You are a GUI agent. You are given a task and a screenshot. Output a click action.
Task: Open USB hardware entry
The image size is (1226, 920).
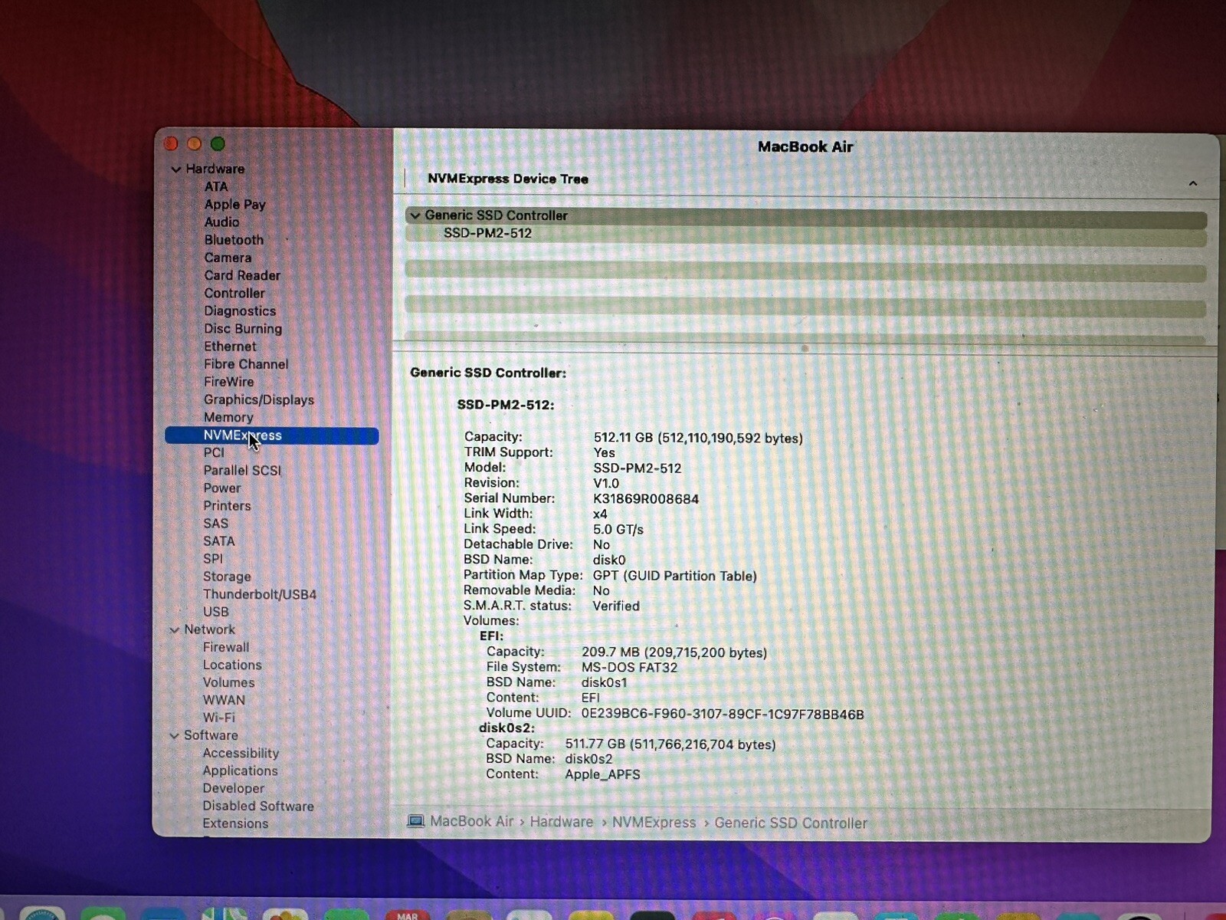tap(216, 612)
